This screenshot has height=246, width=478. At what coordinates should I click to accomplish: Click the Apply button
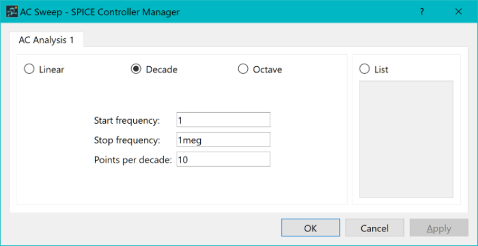coord(439,228)
